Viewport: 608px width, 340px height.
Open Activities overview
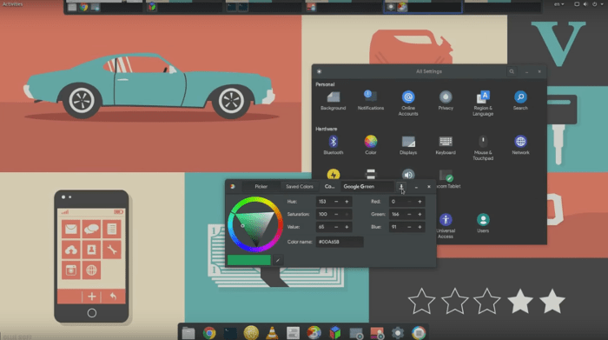12,4
